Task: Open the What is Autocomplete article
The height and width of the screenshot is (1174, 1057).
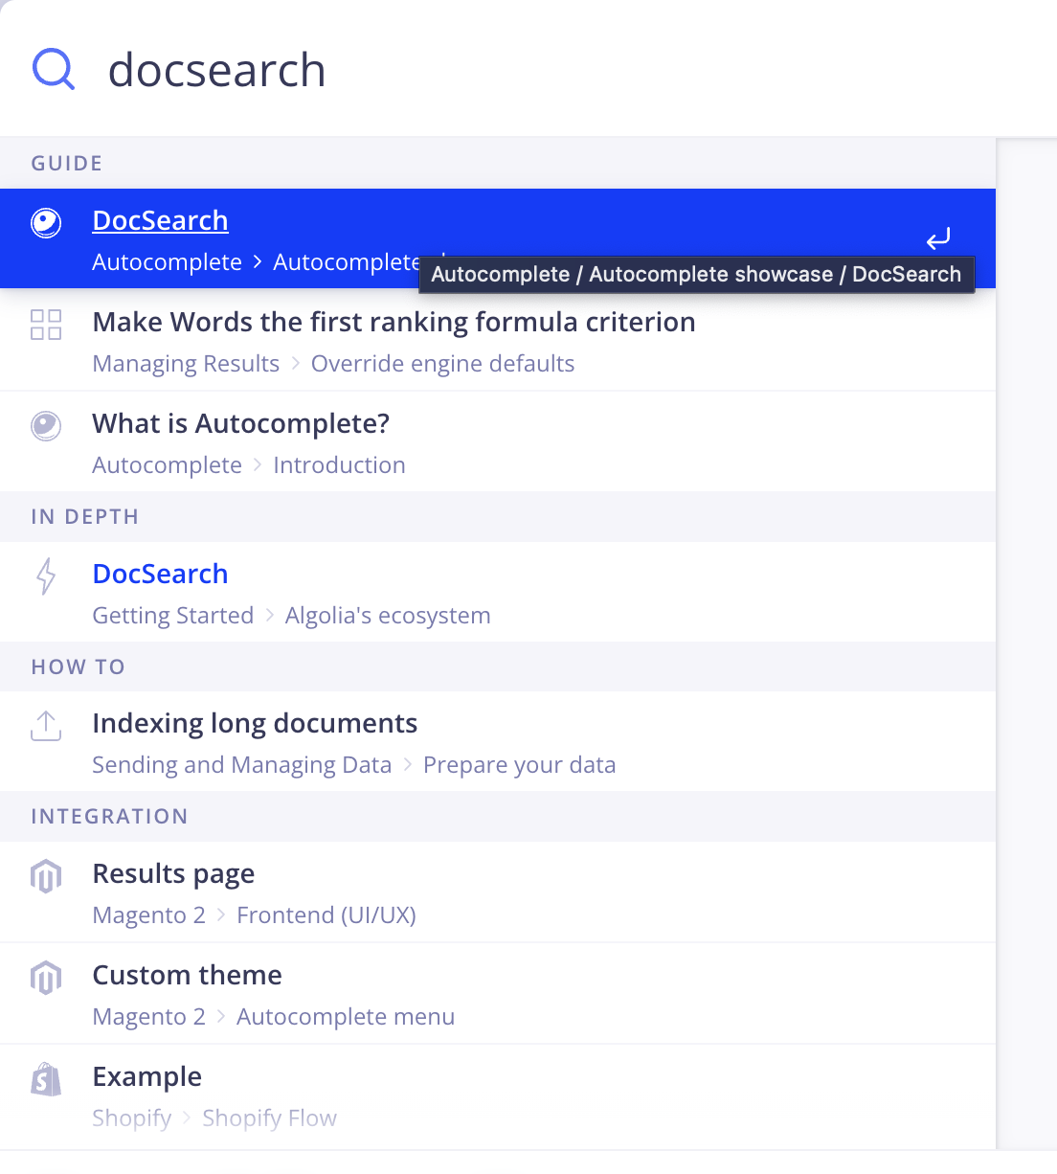Action: coord(240,422)
